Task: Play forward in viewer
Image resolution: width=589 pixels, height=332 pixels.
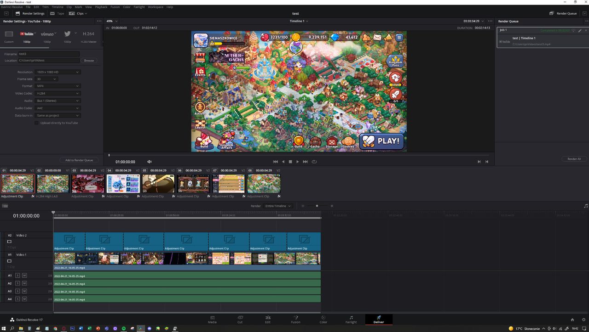Action: pyautogui.click(x=298, y=162)
